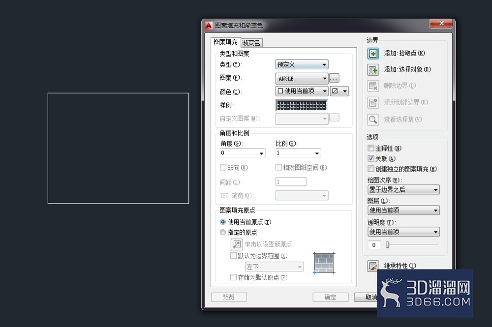
Task: Click 继承特性 label
Action: click(400, 266)
